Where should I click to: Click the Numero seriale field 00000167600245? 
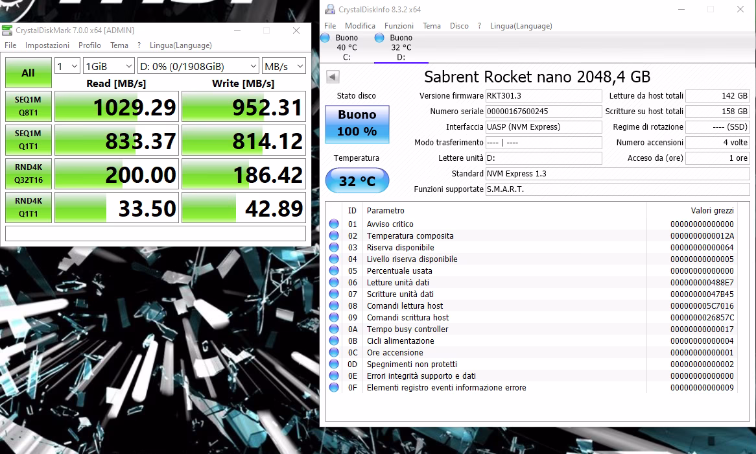click(544, 111)
